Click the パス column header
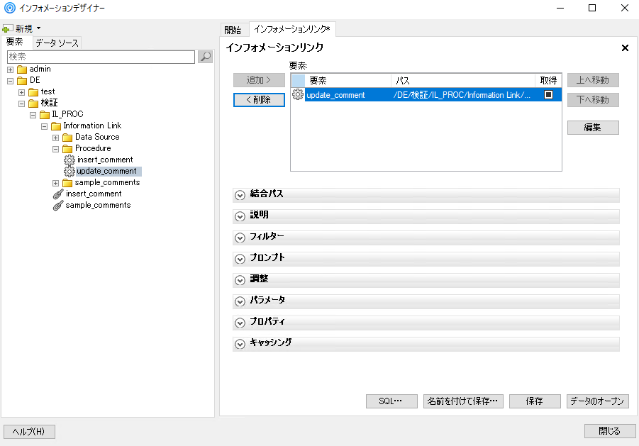Viewport: 639px width, 446px height. click(463, 81)
